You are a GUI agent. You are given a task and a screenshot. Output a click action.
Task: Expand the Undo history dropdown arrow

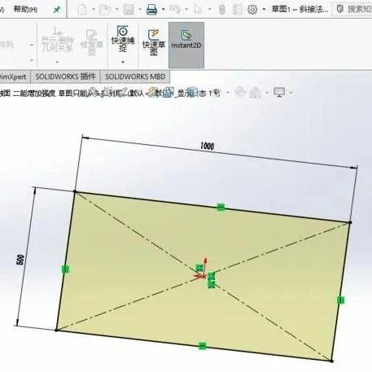[x=187, y=10]
